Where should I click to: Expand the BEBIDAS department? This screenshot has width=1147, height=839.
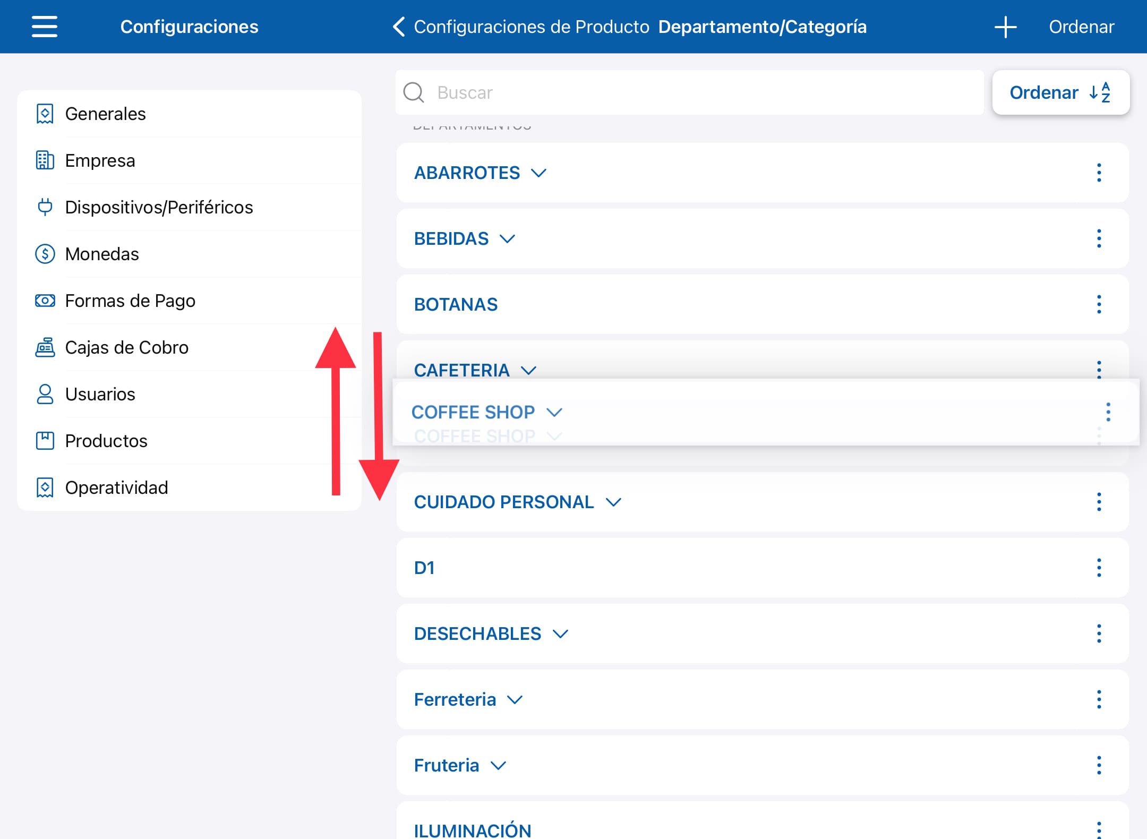coord(507,239)
